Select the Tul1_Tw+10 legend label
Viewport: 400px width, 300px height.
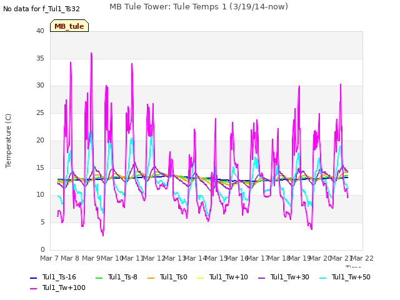pyautogui.click(x=229, y=277)
